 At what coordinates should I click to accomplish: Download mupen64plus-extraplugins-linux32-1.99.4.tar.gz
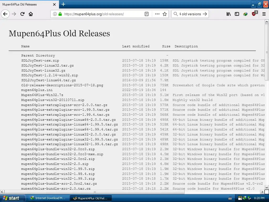coord(69,144)
